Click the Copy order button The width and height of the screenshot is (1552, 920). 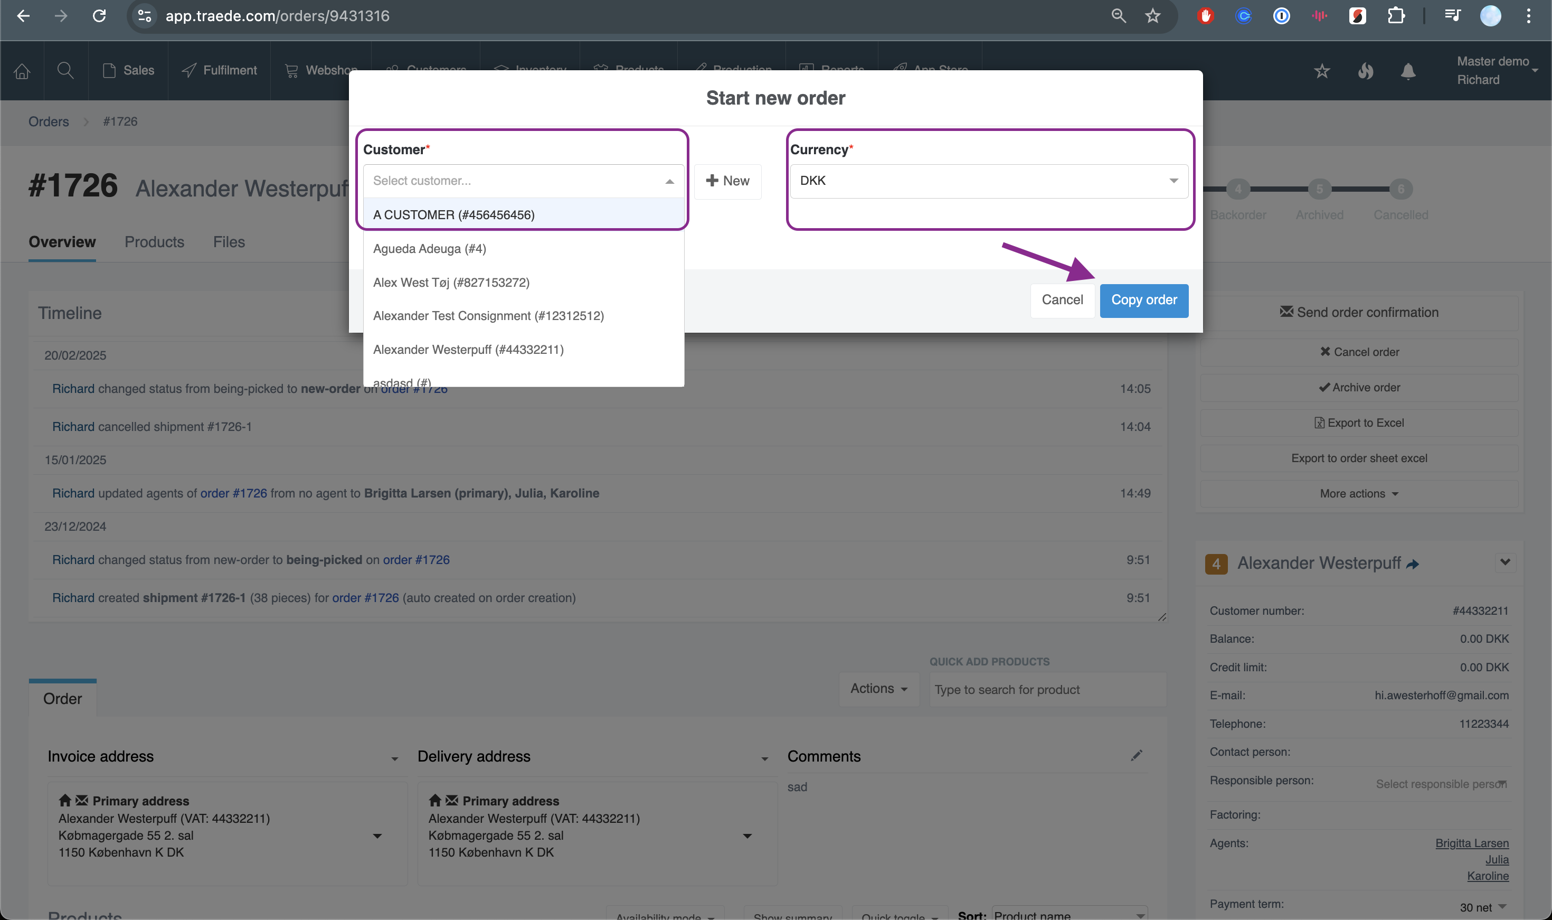pyautogui.click(x=1144, y=300)
